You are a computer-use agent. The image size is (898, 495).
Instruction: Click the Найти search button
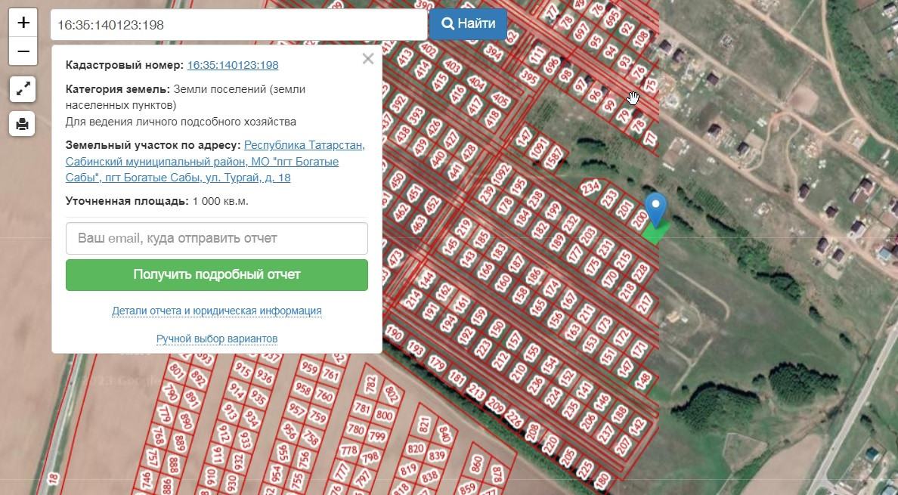[x=468, y=24]
